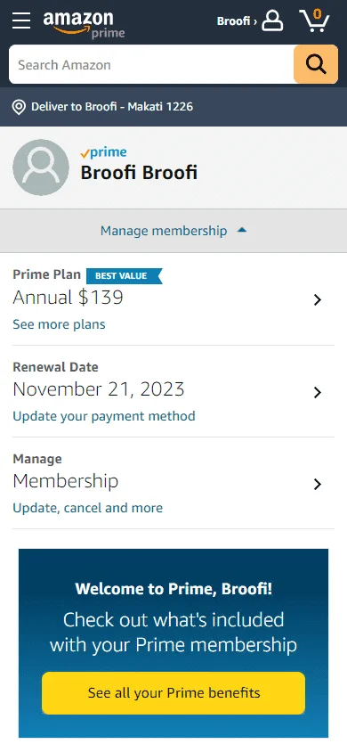Tap the delivery location pin icon
This screenshot has height=752, width=347.
click(19, 107)
